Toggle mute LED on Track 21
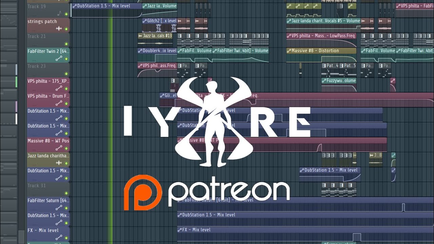Image resolution: width=434 pixels, height=244 pixels. pyautogui.click(x=66, y=44)
